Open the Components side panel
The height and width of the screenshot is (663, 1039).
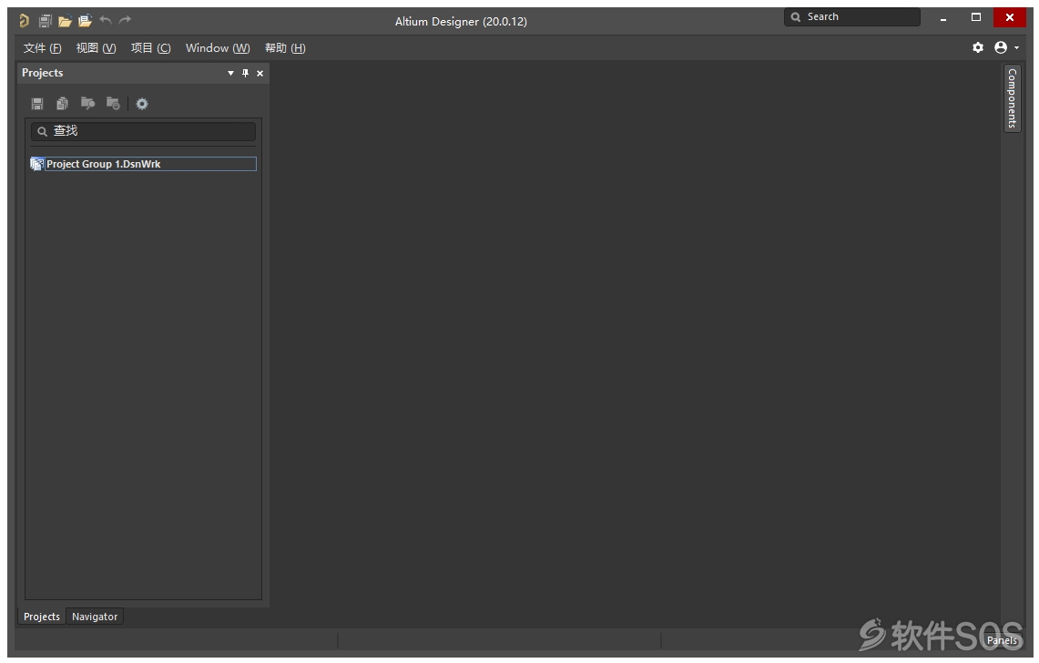(1012, 98)
